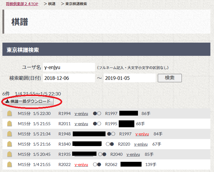Open y-enjyu link in 67手 game row
The height and width of the screenshot is (172, 214).
click(141, 144)
